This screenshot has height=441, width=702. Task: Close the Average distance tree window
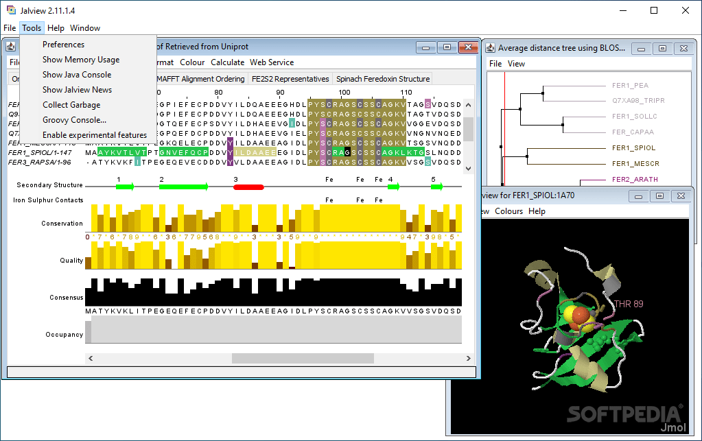click(x=683, y=48)
